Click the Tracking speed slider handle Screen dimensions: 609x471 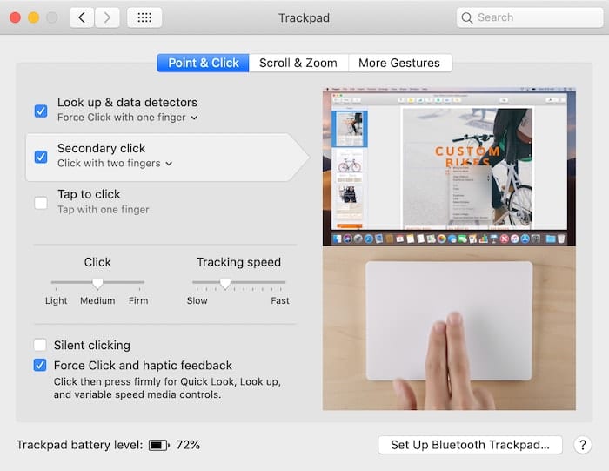click(225, 283)
